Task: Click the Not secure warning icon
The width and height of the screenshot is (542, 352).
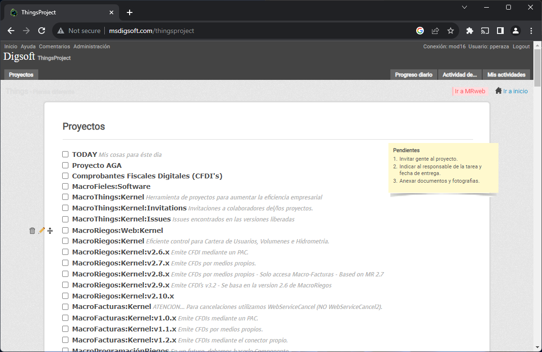Action: click(61, 31)
